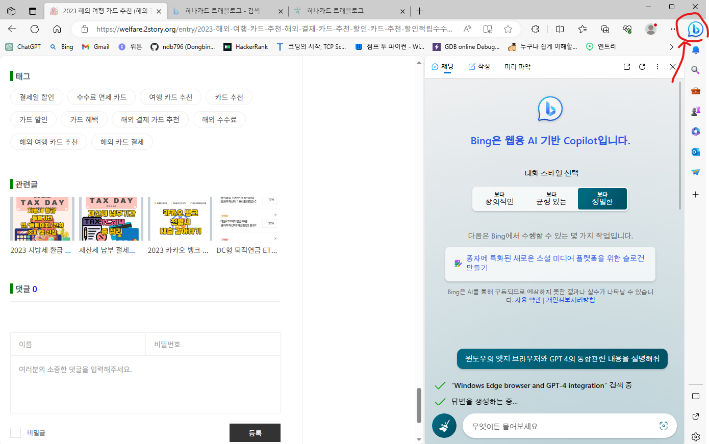Select the 보다 균형 있는 conversation style
The image size is (709, 444).
tap(551, 197)
